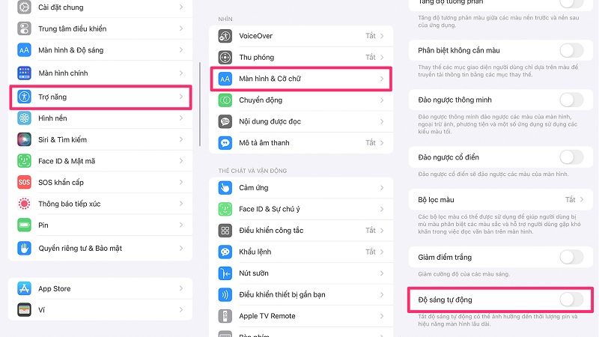599x337 pixels.
Task: Tap the Trợ năng accessibility icon
Action: [x=24, y=97]
